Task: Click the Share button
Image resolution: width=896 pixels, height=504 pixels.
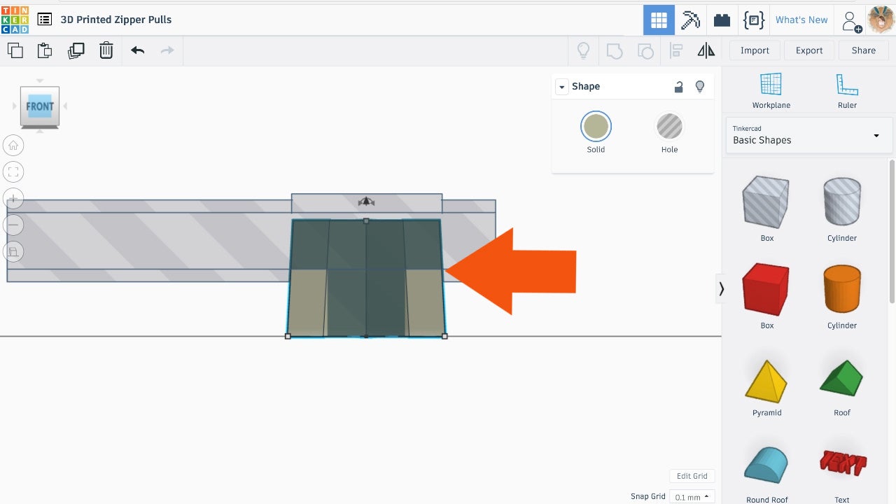Action: tap(863, 50)
